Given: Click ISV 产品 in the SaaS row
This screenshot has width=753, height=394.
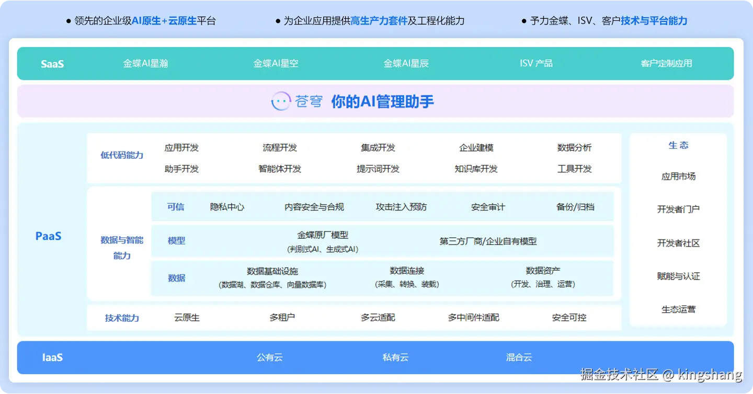Looking at the screenshot, I should (536, 64).
